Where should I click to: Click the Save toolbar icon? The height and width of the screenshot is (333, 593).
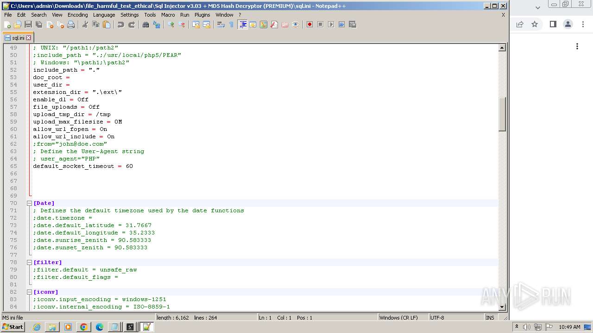[28, 25]
